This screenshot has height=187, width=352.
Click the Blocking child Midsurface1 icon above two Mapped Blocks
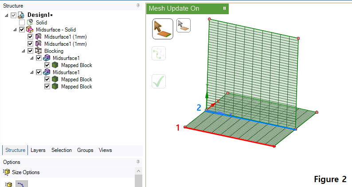pos(47,72)
